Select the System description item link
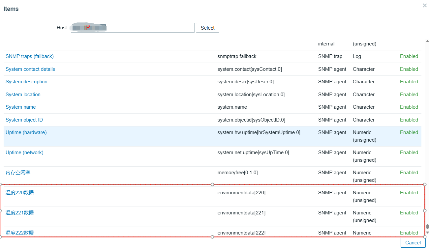The height and width of the screenshot is (249, 429). pyautogui.click(x=26, y=82)
